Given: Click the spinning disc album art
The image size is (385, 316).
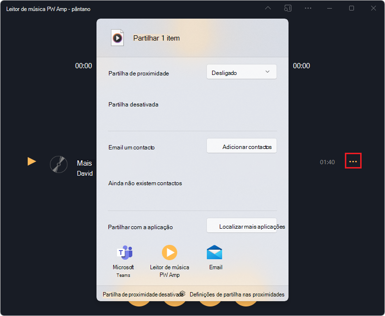Looking at the screenshot, I should point(58,165).
